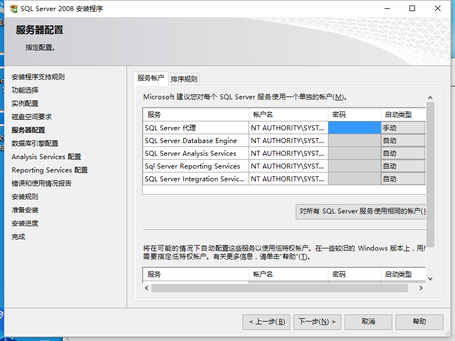455x341 pixels.
Task: Switch to the 服务帐户 tab
Action: point(151,78)
